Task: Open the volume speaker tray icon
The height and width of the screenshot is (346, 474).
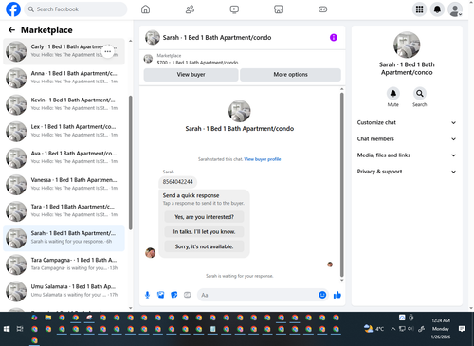Action: click(410, 329)
